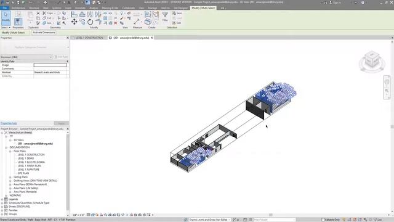This screenshot has width=394, height=222.
Task: Open the Annotate ribbon tab
Action: (81, 8)
